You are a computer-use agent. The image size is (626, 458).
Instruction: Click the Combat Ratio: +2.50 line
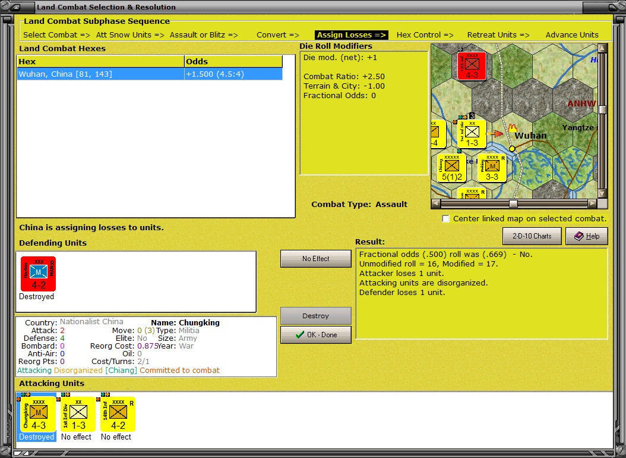[344, 76]
